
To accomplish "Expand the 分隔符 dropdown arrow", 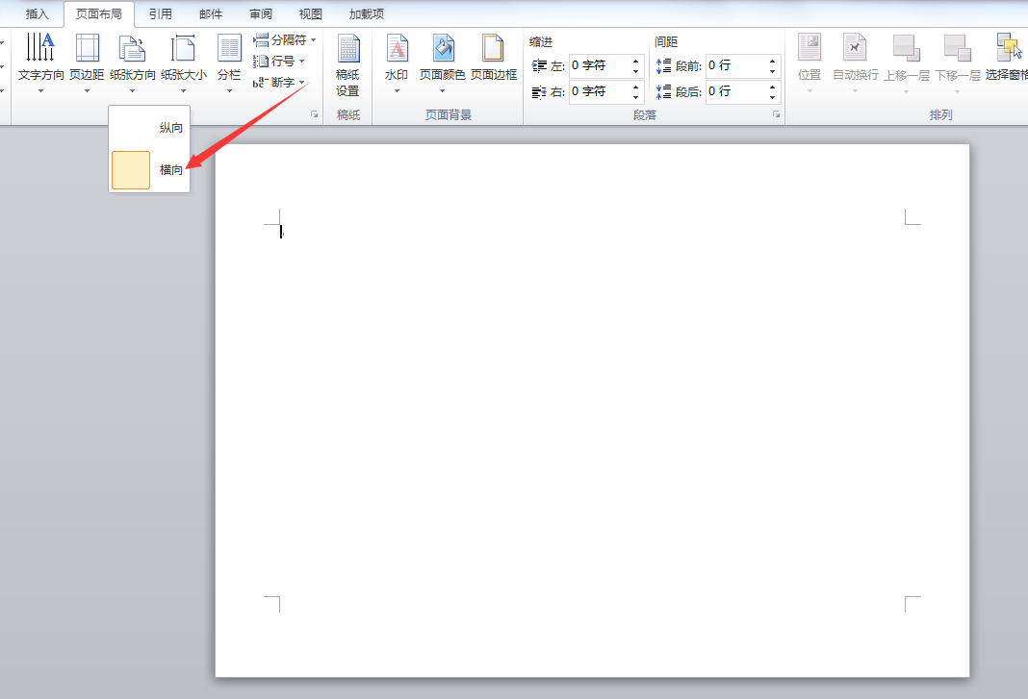I will (314, 40).
